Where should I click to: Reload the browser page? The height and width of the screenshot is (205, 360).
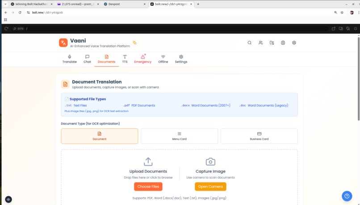[x=20, y=13]
